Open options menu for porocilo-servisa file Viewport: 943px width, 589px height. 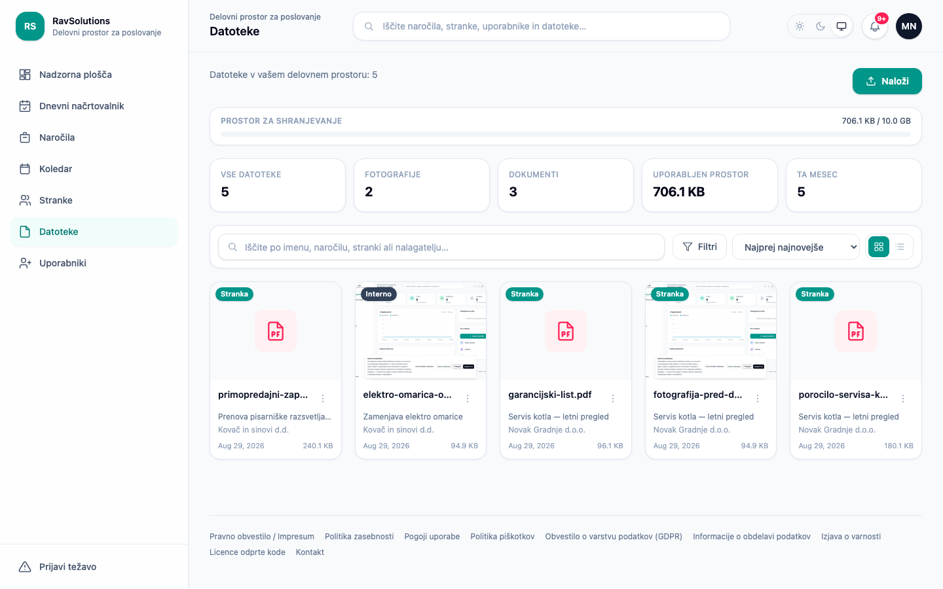pos(903,399)
